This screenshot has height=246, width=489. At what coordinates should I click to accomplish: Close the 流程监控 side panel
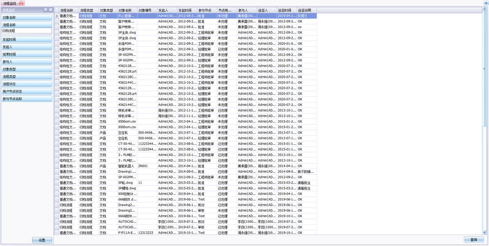point(50,10)
